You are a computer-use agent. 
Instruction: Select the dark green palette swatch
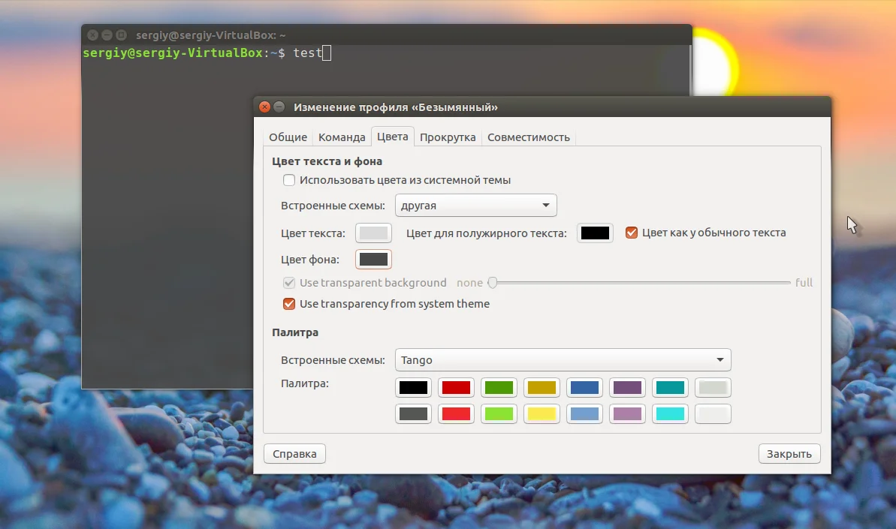click(x=499, y=387)
